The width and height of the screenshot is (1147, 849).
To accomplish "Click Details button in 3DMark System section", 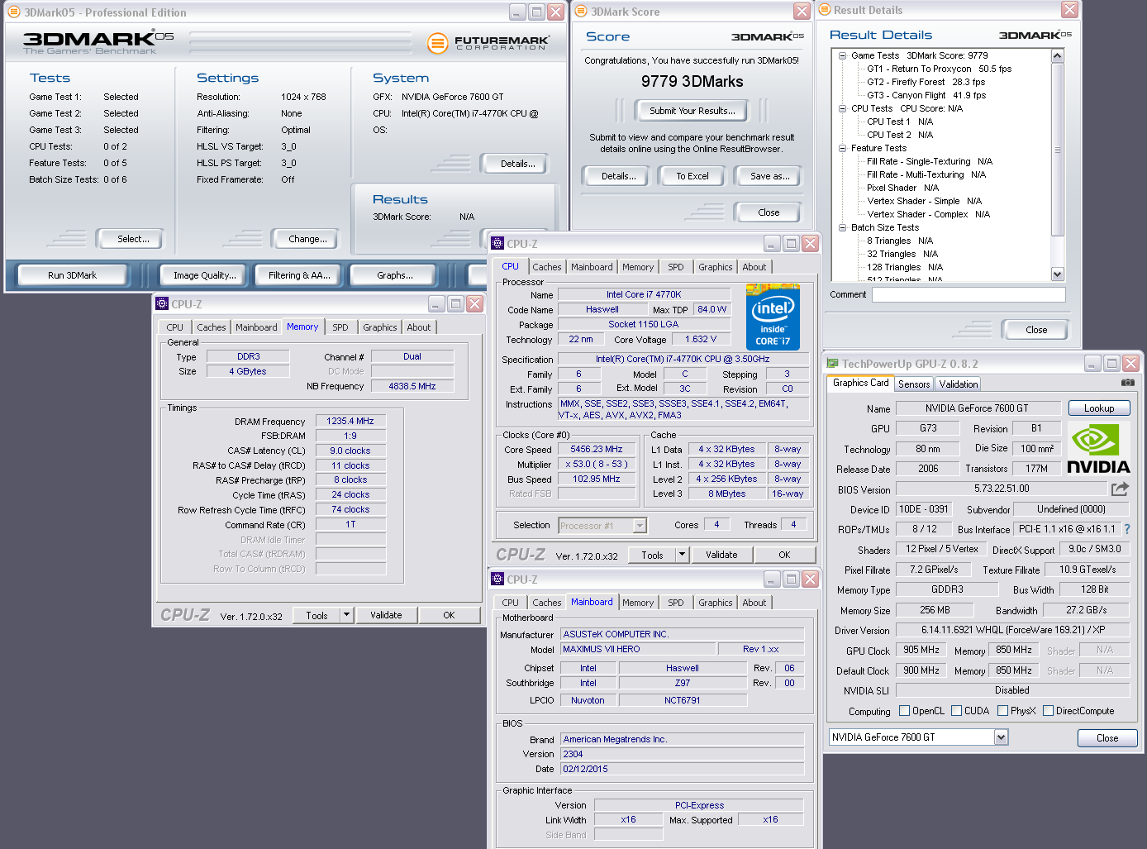I will [x=516, y=164].
